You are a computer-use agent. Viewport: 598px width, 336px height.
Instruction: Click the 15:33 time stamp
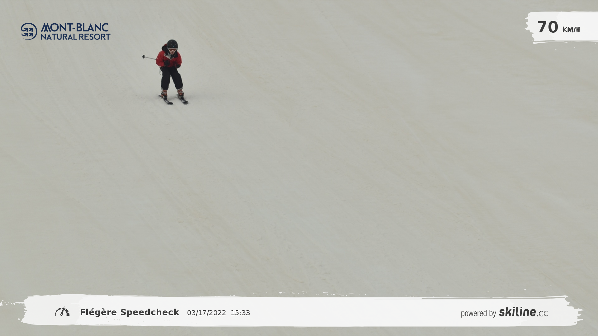click(240, 313)
